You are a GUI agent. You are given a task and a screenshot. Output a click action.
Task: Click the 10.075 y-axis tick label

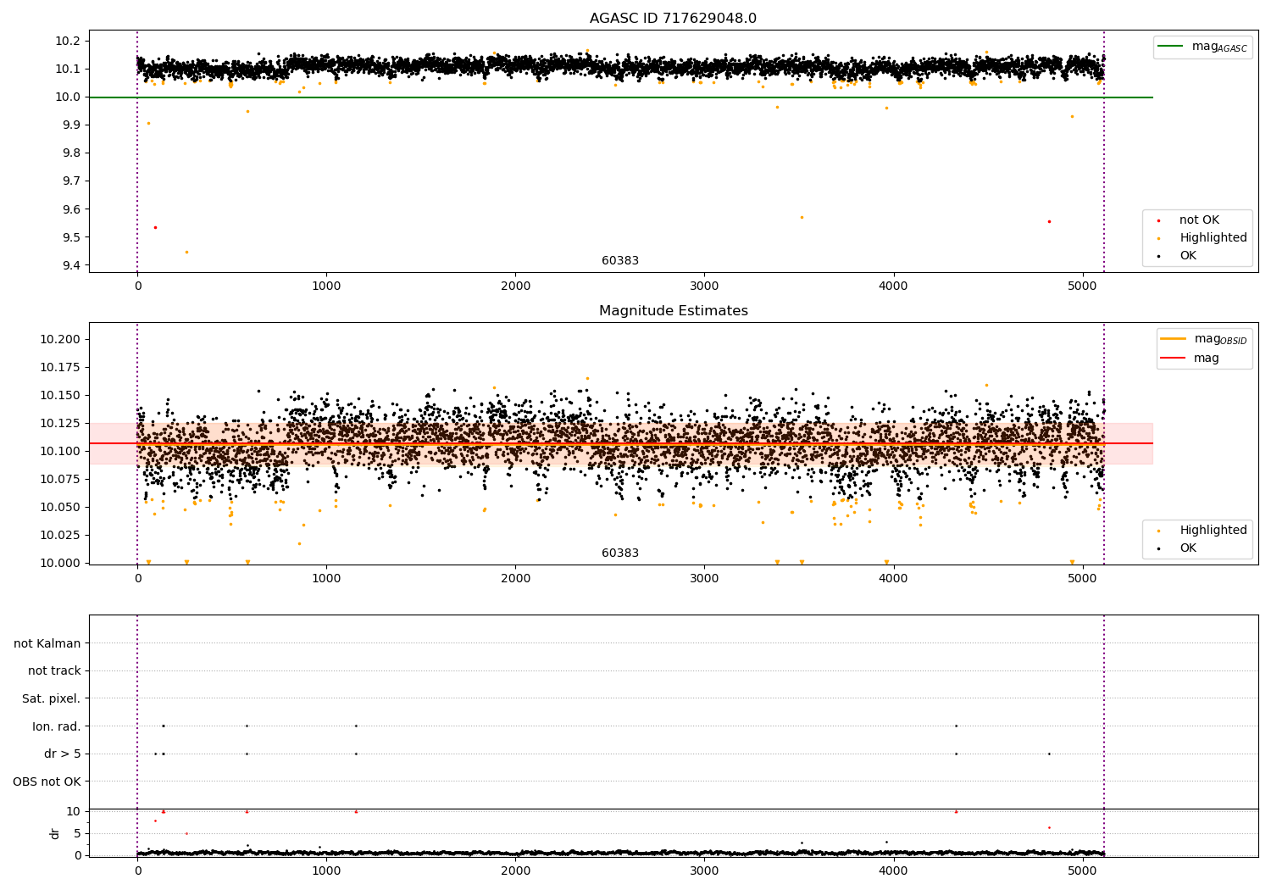60,480
